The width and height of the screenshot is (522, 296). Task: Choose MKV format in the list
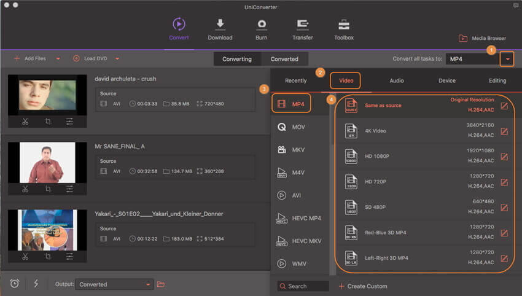tap(291, 150)
